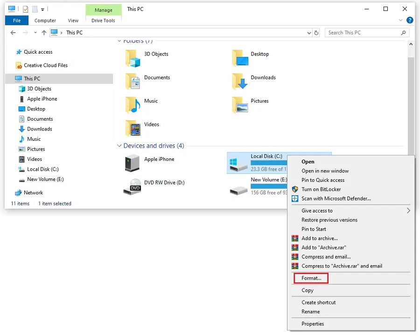
Task: Click the Microsoft Defender scan icon
Action: tap(295, 199)
